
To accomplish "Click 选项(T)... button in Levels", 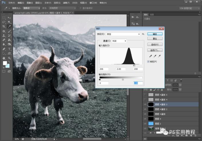I will tap(155, 50).
